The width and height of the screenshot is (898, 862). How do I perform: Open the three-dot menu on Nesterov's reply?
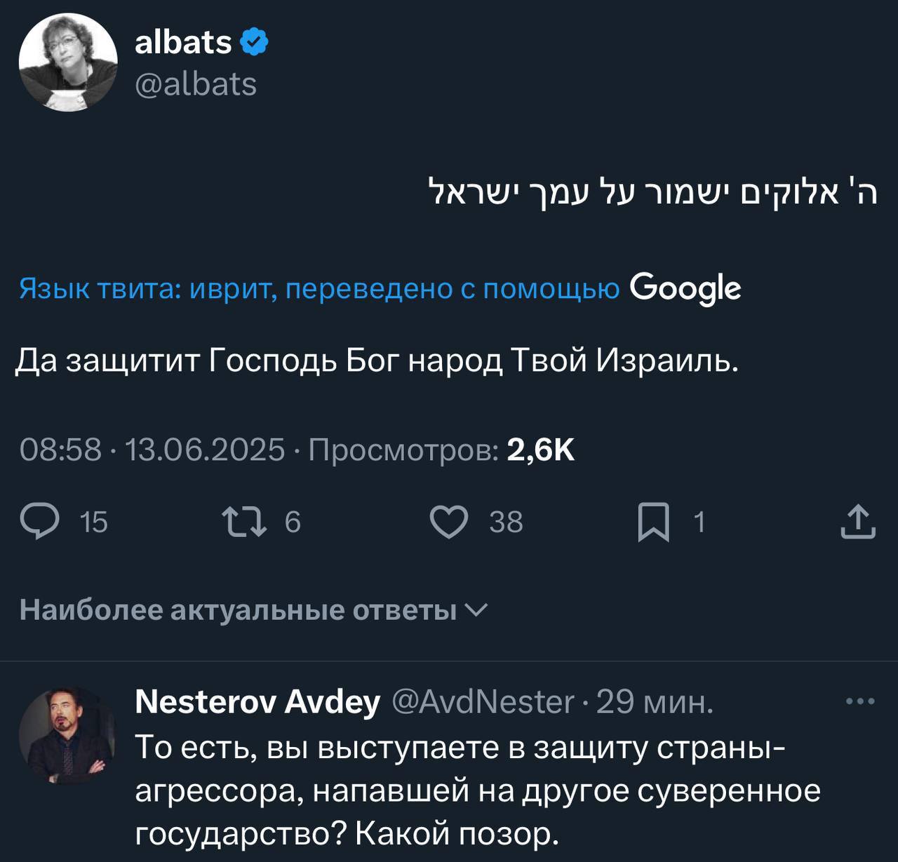(x=860, y=701)
